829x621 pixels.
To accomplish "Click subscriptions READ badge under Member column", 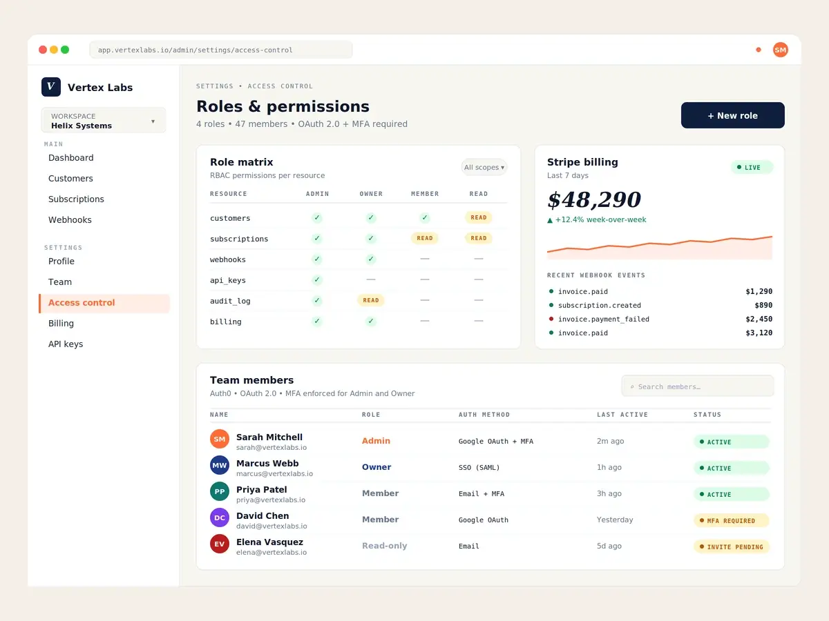I will (x=425, y=238).
